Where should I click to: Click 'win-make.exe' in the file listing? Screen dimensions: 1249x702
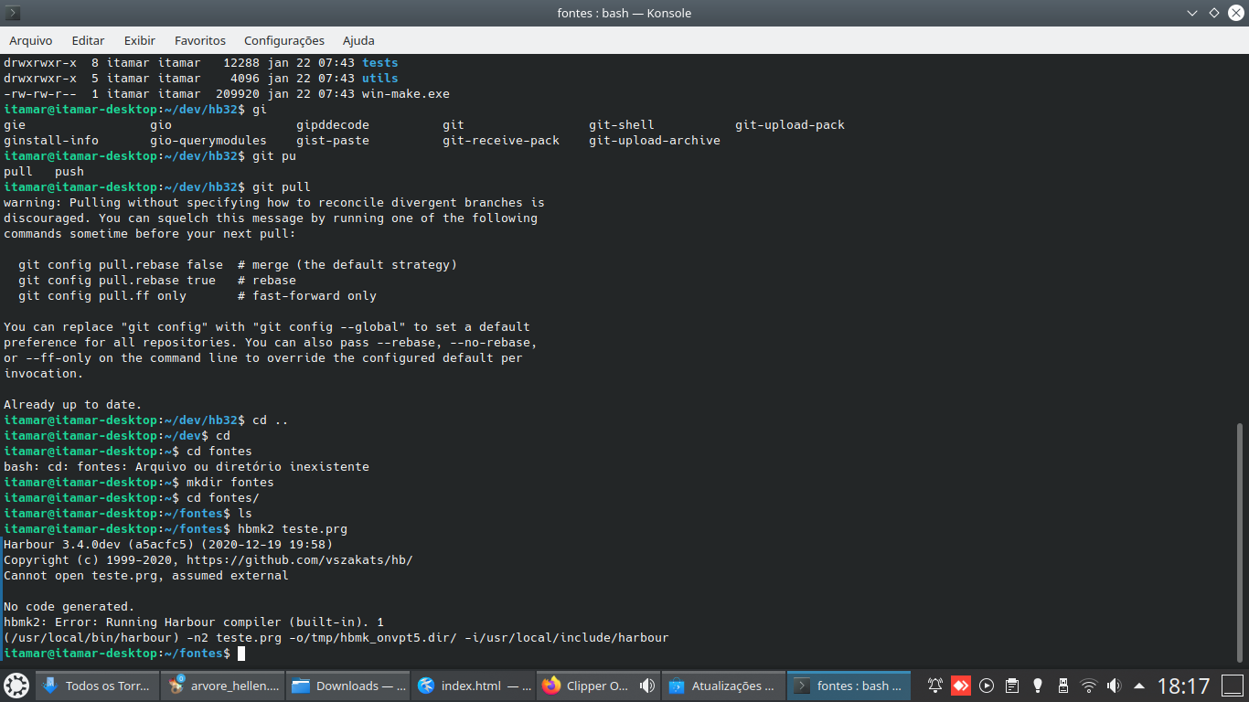pyautogui.click(x=406, y=93)
